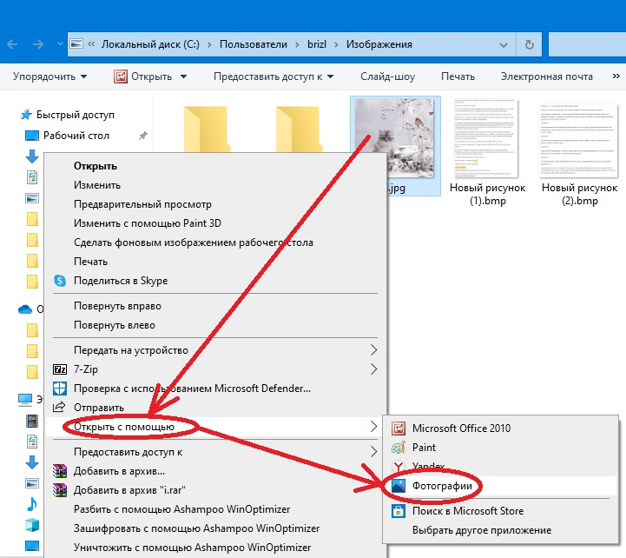This screenshot has width=626, height=558.
Task: Click the Открыть toolbar image icon
Action: click(x=121, y=76)
